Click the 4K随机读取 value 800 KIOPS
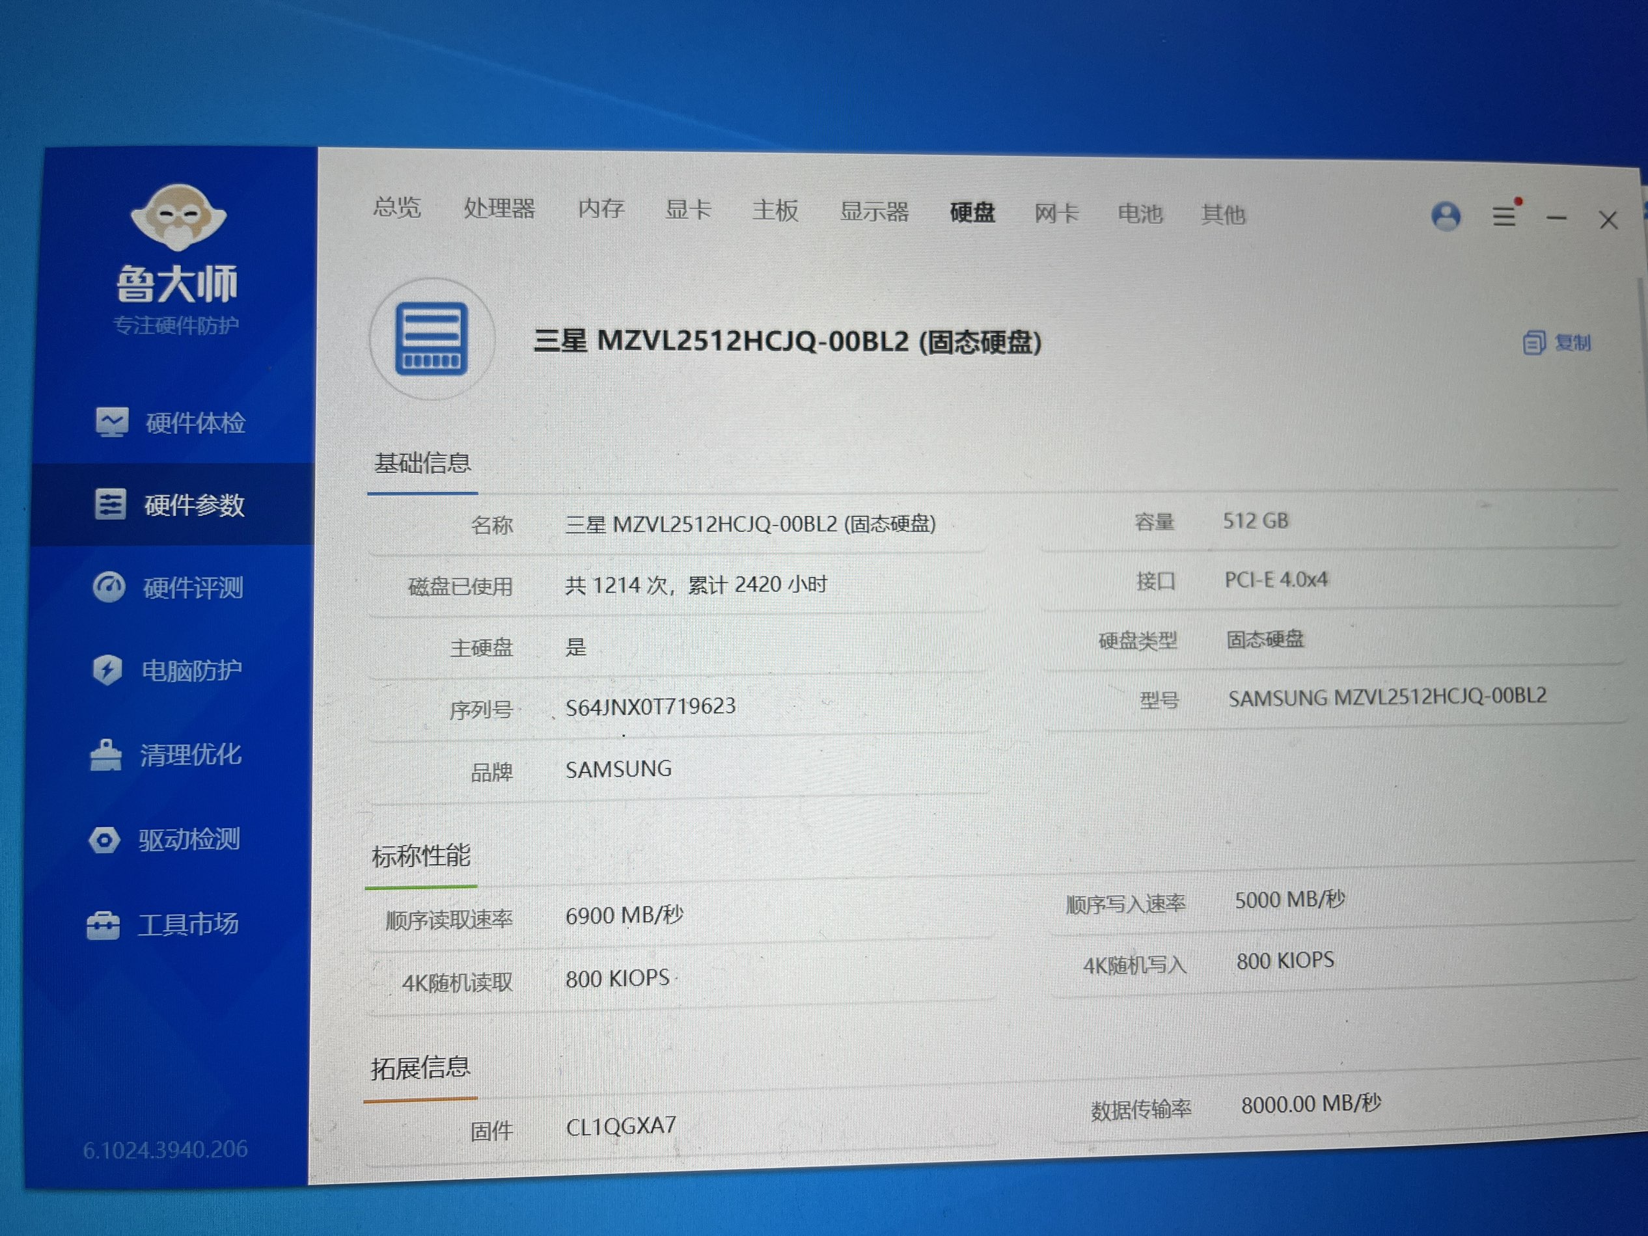Viewport: 1648px width, 1236px height. click(x=618, y=978)
